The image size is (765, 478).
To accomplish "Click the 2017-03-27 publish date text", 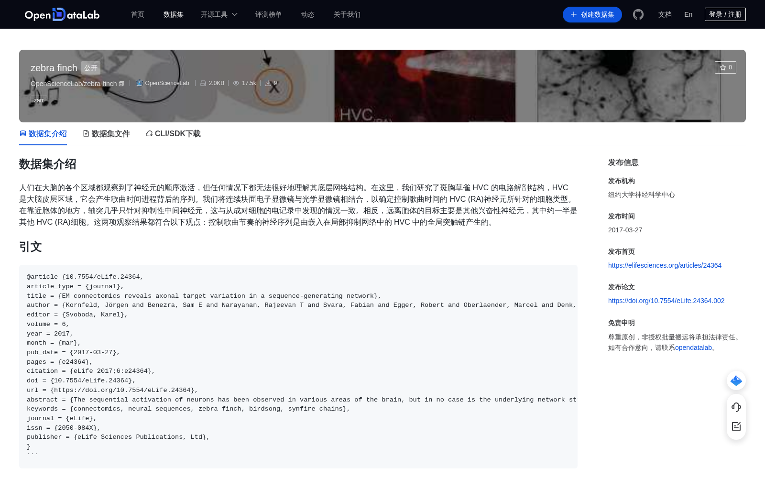I will click(625, 230).
